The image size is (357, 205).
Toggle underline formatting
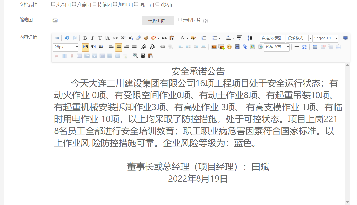100,38
